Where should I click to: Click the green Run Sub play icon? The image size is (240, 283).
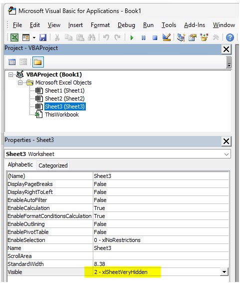click(132, 37)
